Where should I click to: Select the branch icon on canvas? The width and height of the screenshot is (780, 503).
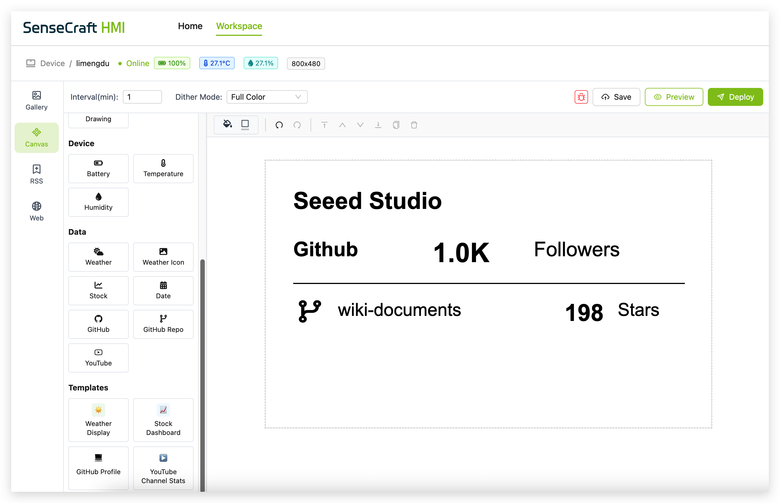coord(310,312)
